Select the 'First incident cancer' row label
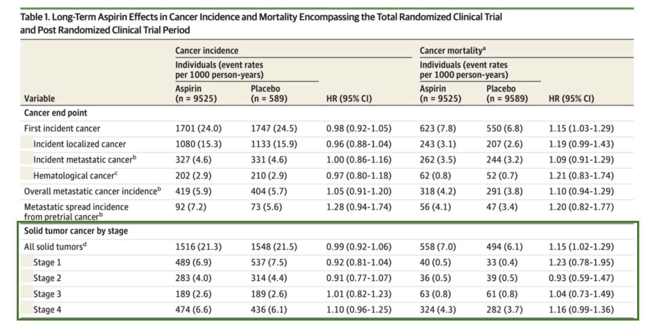652x328 pixels. point(62,128)
